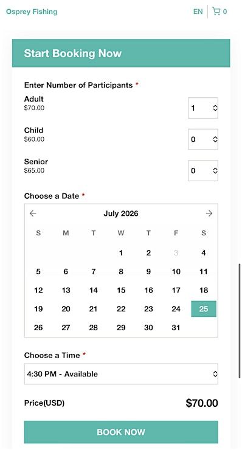Image resolution: width=242 pixels, height=450 pixels.
Task: Click the page vertical scrollbar
Action: pos(240,321)
